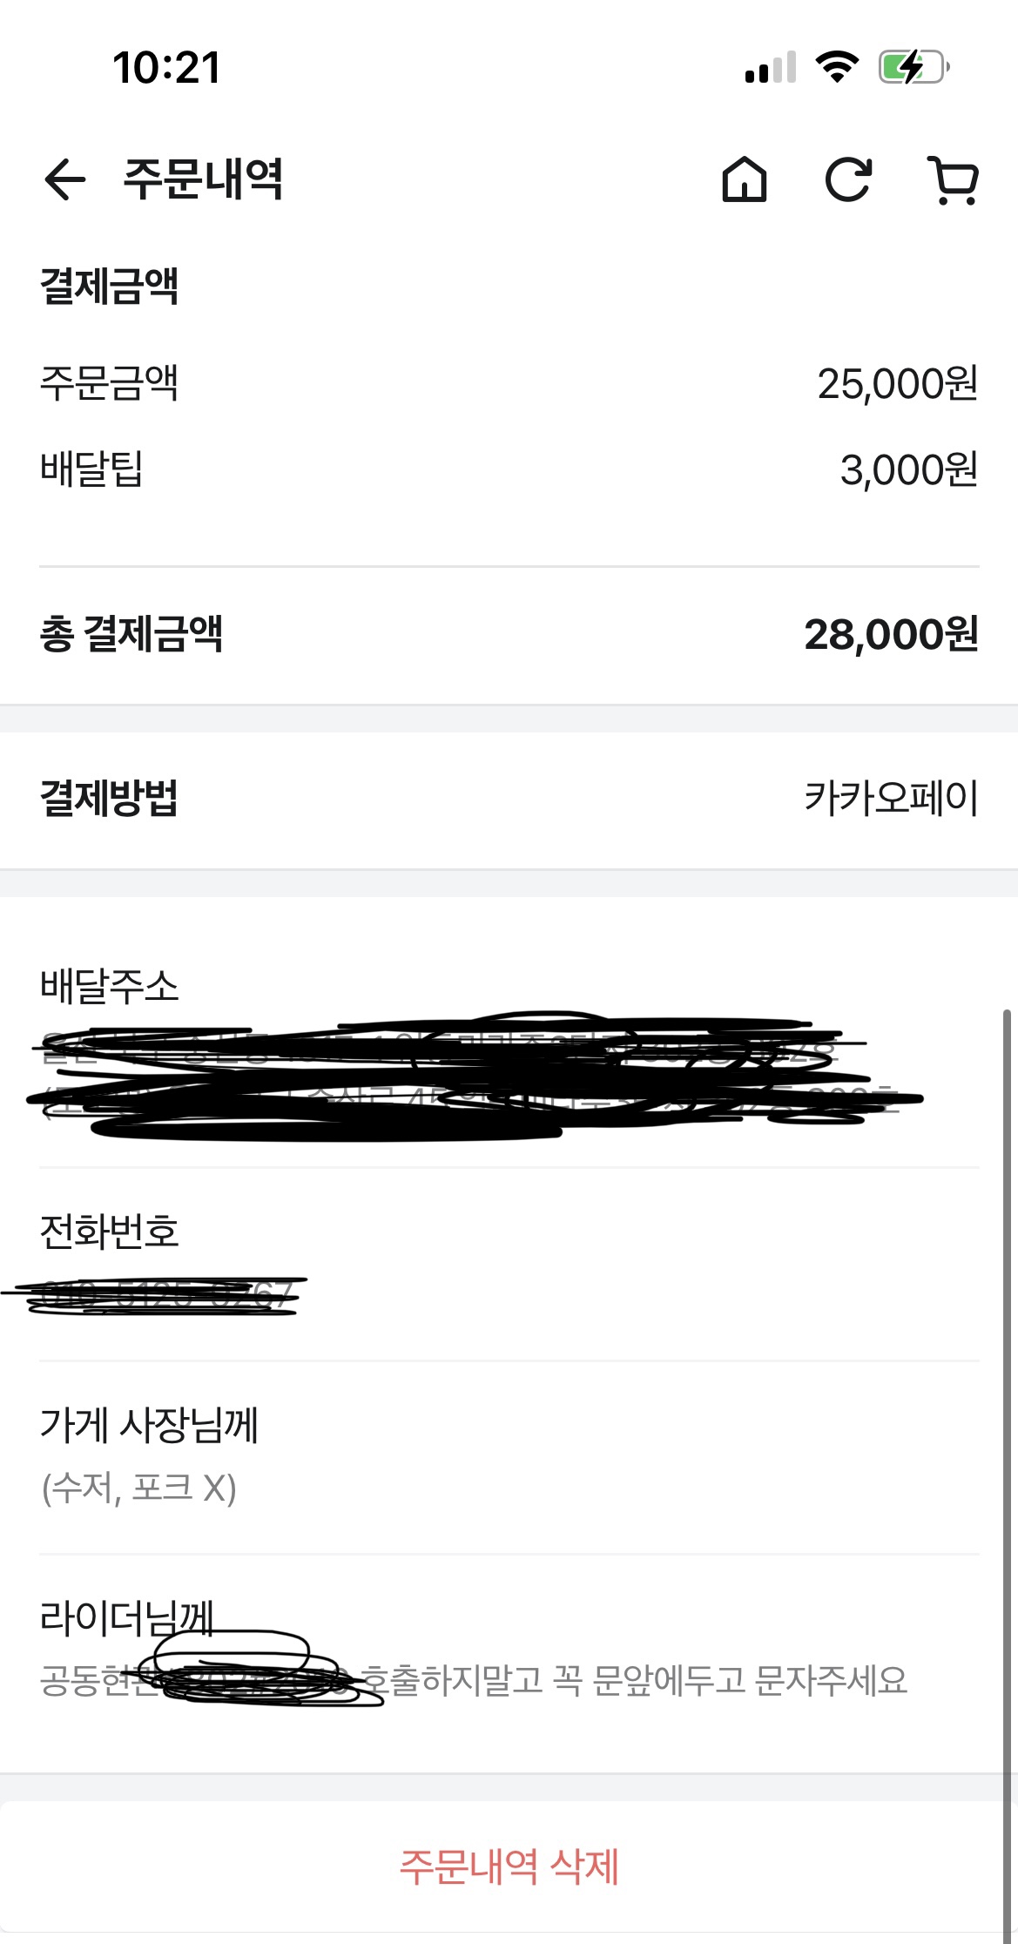The width and height of the screenshot is (1018, 1944).
Task: Tap the 주문내역 page title
Action: pos(203,179)
